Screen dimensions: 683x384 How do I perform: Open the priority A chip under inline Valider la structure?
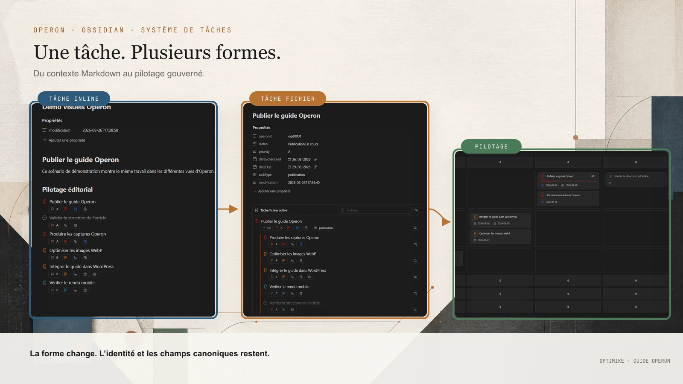[55, 225]
